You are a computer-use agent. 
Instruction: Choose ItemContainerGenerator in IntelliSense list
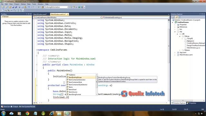pos(81,80)
